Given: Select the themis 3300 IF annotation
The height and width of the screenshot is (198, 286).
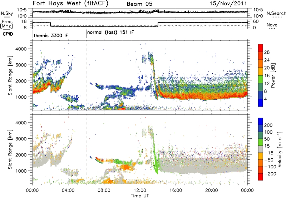Looking at the screenshot, I should point(51,35).
